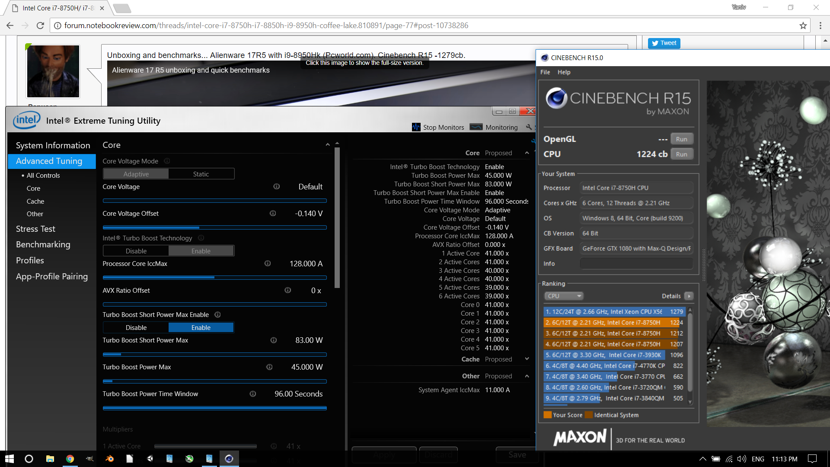Image resolution: width=830 pixels, height=467 pixels.
Task: Click info icon for Turbo Boost Power Time Window
Action: click(x=253, y=394)
